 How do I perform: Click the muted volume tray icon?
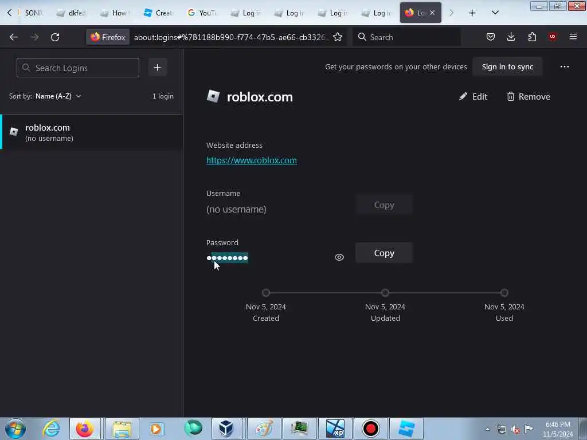pos(515,430)
